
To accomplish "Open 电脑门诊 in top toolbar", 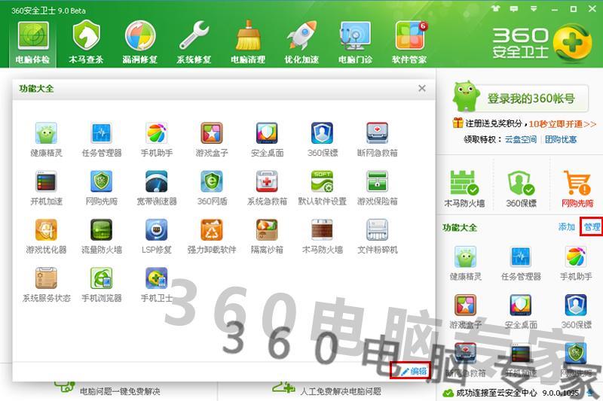I will (355, 43).
